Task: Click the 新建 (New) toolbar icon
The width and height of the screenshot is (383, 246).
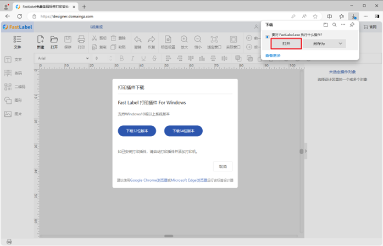Action: coord(41,42)
